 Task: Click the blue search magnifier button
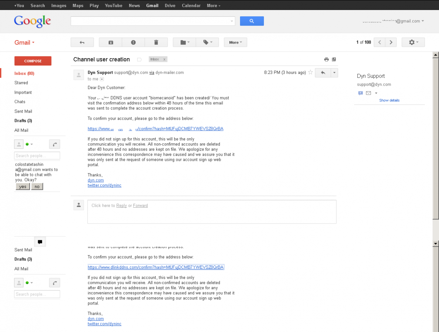point(252,21)
